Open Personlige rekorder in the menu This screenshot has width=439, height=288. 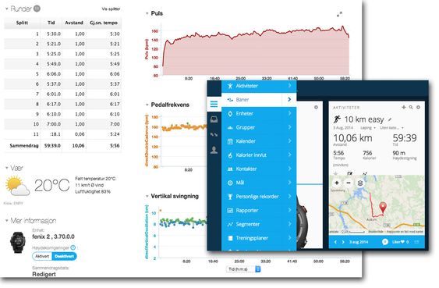point(259,197)
